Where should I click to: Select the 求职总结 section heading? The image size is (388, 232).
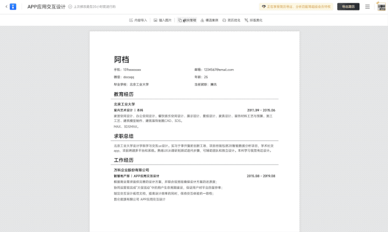point(124,136)
